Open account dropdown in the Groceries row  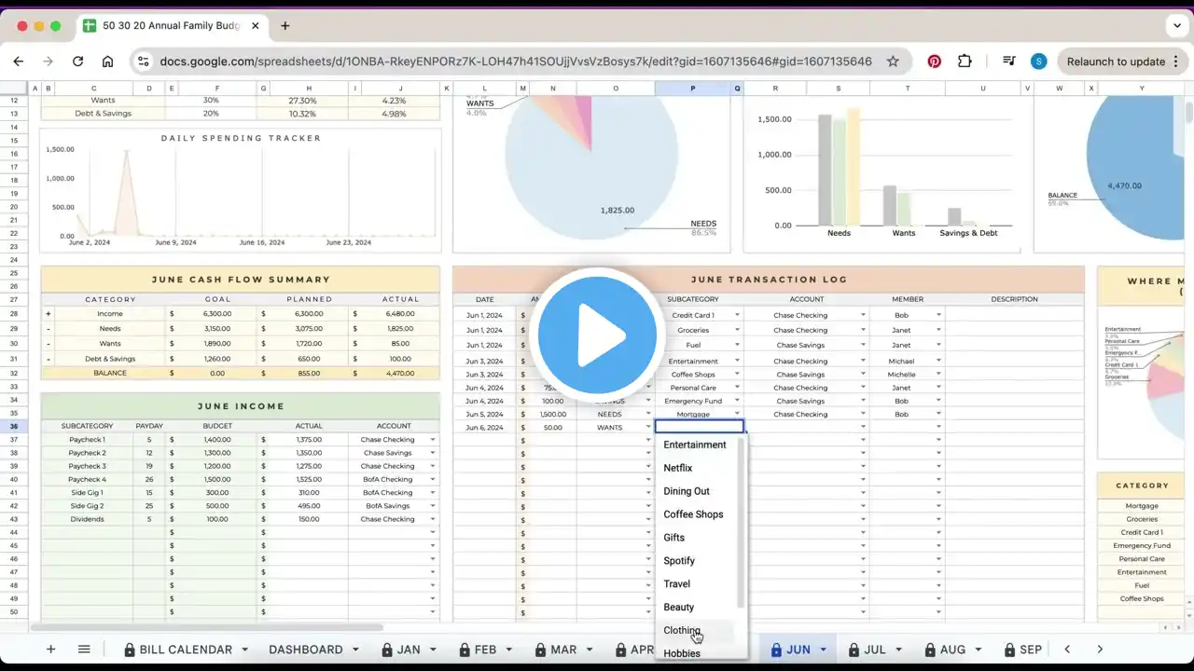862,330
